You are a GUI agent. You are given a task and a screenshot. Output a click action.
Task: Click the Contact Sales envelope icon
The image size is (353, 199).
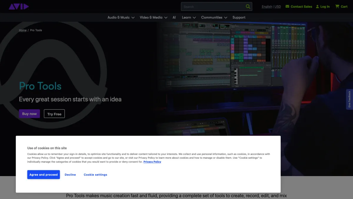287,6
